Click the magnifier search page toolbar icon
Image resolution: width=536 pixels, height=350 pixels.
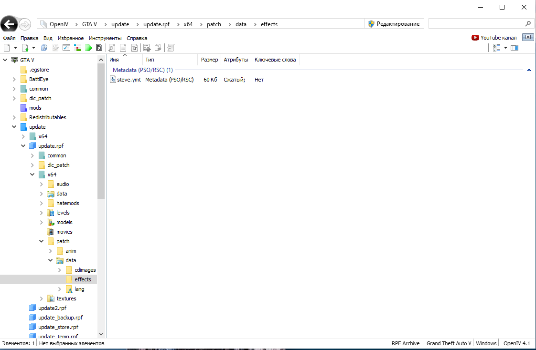tap(112, 48)
